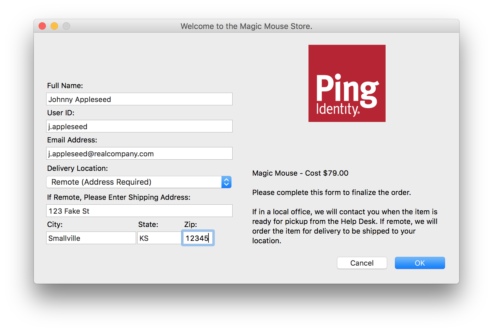
Task: Click the Shipping Address field 123 Fake St
Action: pyautogui.click(x=139, y=211)
